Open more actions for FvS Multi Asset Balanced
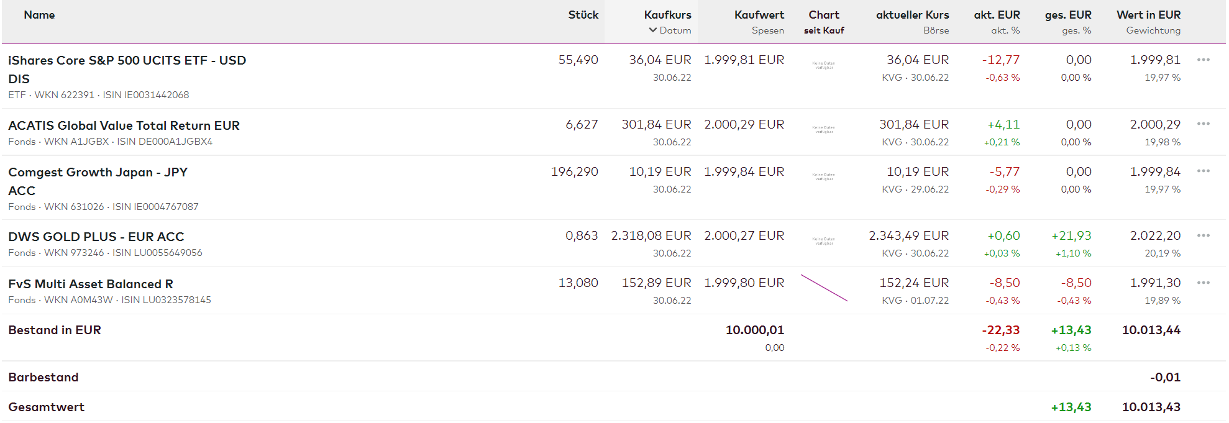The image size is (1229, 423). pyautogui.click(x=1203, y=283)
